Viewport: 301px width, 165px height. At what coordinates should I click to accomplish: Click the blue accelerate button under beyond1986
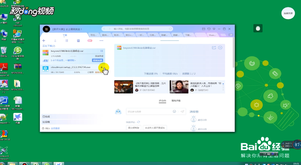[x=98, y=60]
